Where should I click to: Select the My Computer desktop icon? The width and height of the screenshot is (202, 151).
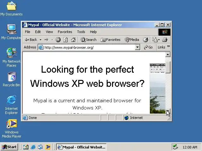(x=11, y=32)
